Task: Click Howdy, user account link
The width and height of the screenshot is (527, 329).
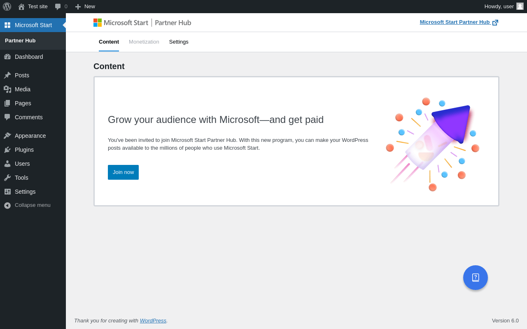Action: (x=504, y=7)
